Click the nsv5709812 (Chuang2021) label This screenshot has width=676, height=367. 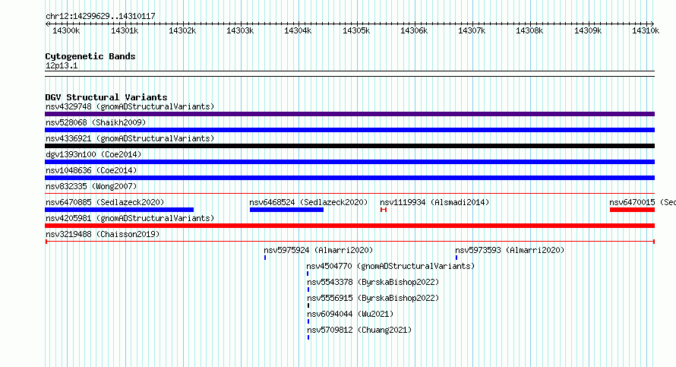point(359,330)
